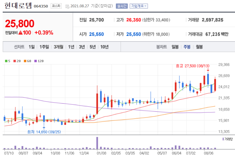Switch to 월봉 monthly candle chart
This screenshot has height=157, width=235.
click(199, 47)
